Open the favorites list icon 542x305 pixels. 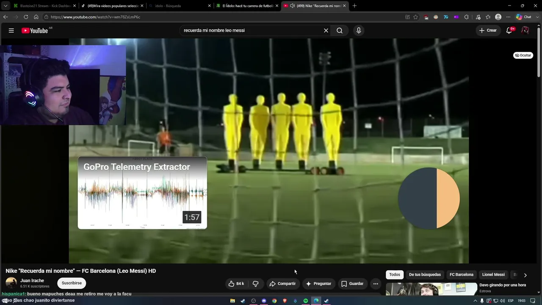[488, 17]
